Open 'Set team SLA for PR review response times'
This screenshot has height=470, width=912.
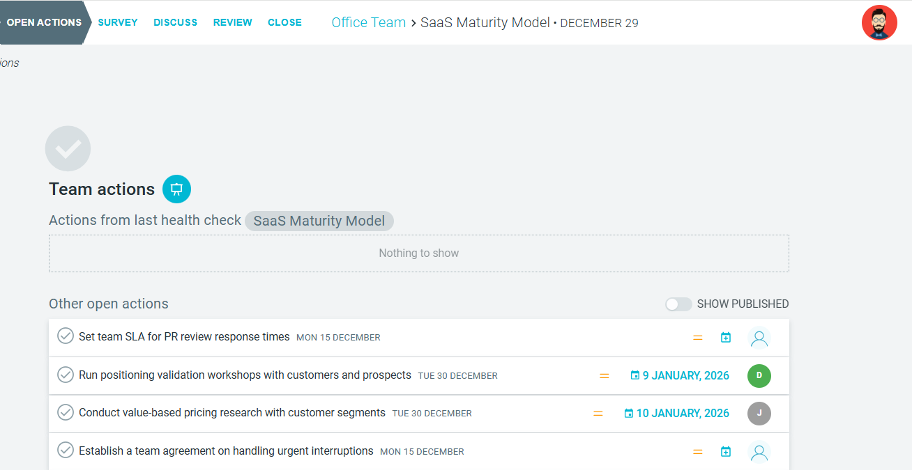184,337
